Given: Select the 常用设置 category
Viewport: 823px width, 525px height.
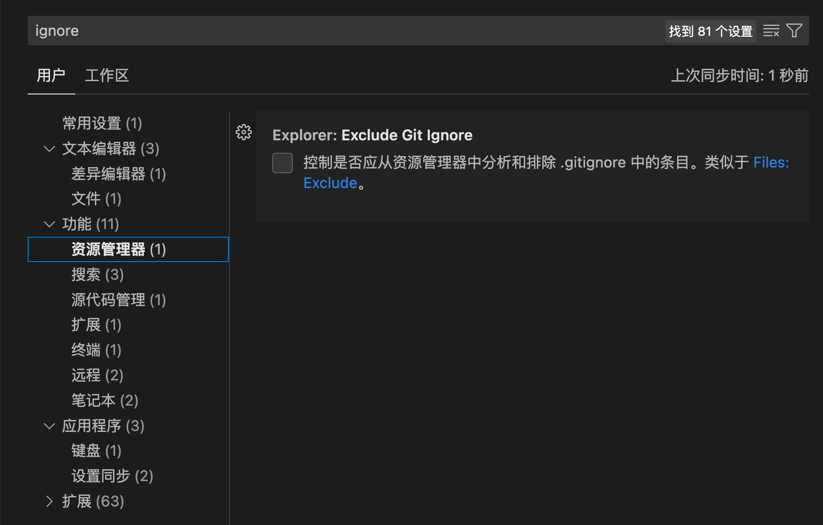Looking at the screenshot, I should click(x=102, y=123).
